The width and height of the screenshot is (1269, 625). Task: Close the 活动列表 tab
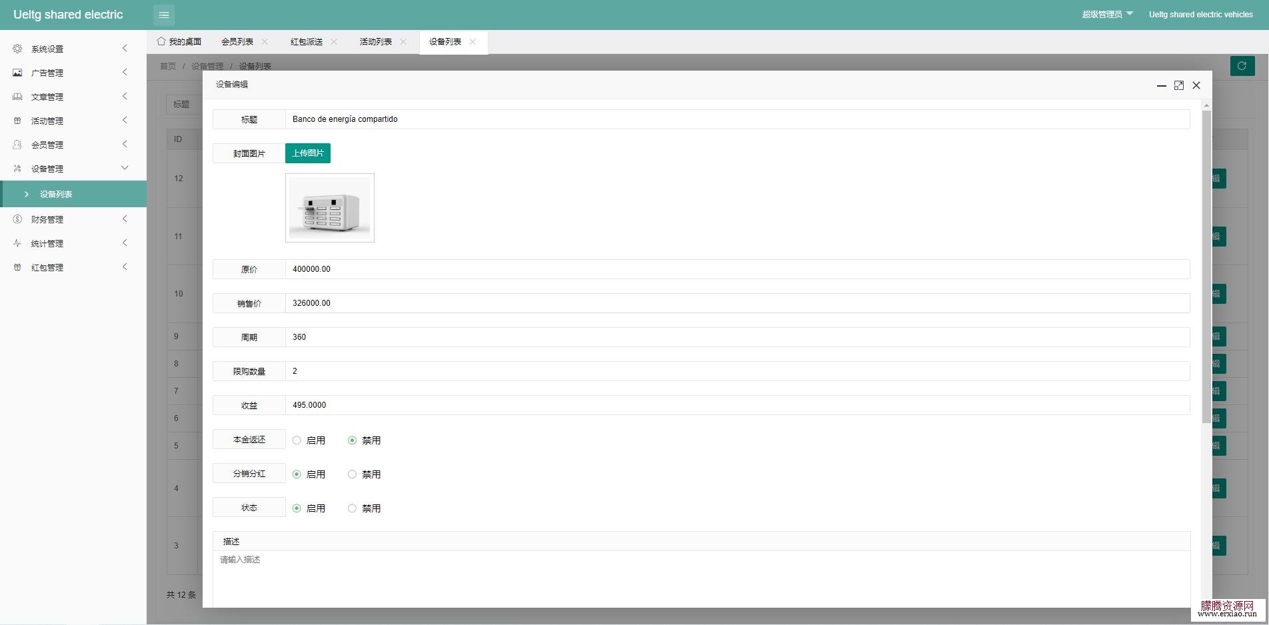403,41
